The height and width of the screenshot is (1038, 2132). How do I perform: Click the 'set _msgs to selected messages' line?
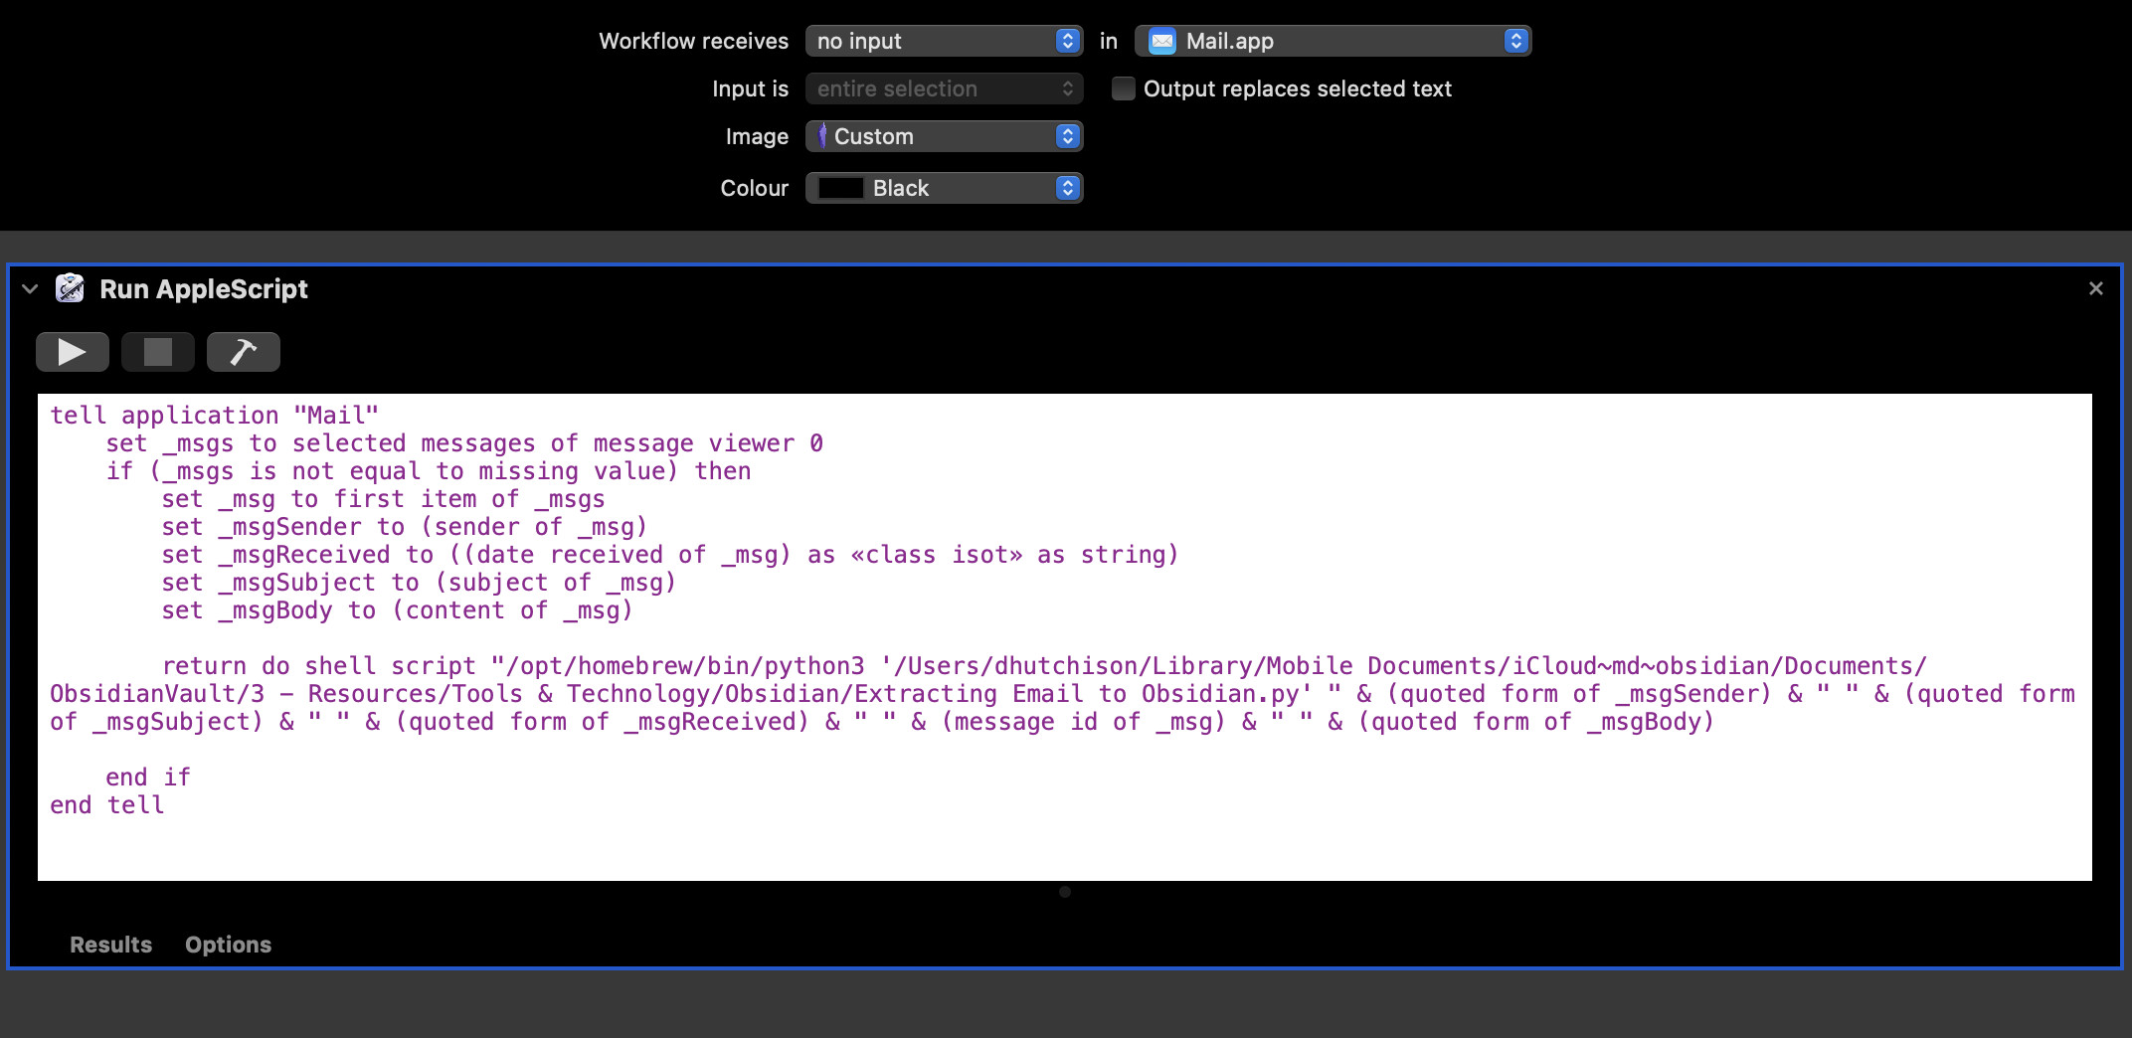464,443
